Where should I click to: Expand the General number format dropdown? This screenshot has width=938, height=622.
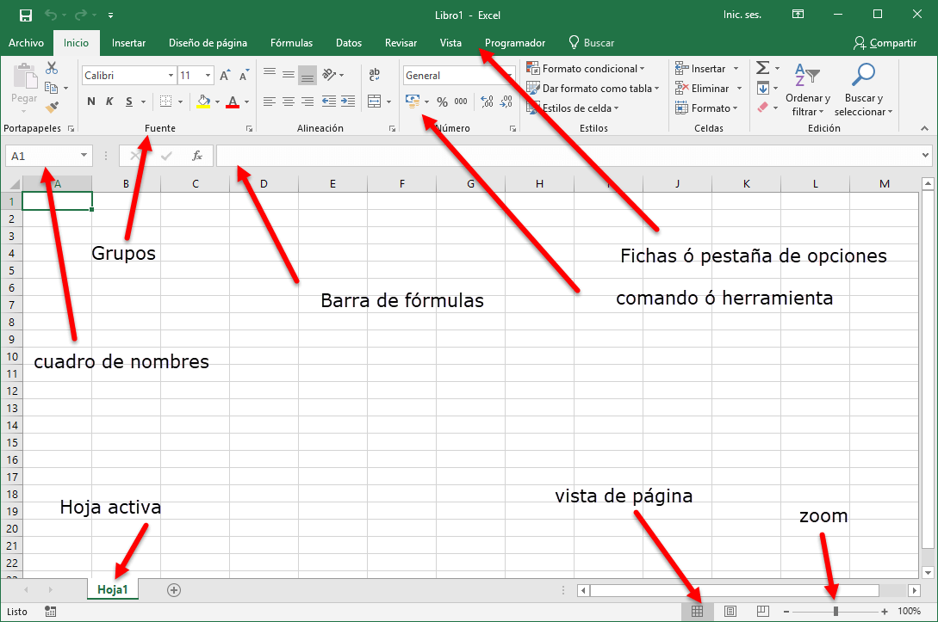(509, 76)
